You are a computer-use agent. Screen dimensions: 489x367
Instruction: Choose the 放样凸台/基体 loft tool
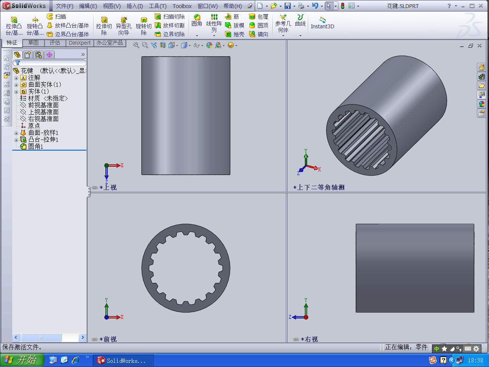tap(68, 25)
